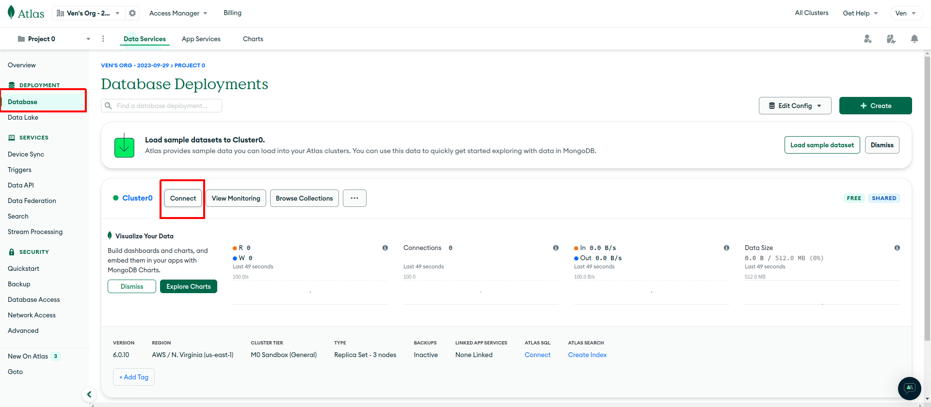Open Ven user account dropdown

point(905,13)
